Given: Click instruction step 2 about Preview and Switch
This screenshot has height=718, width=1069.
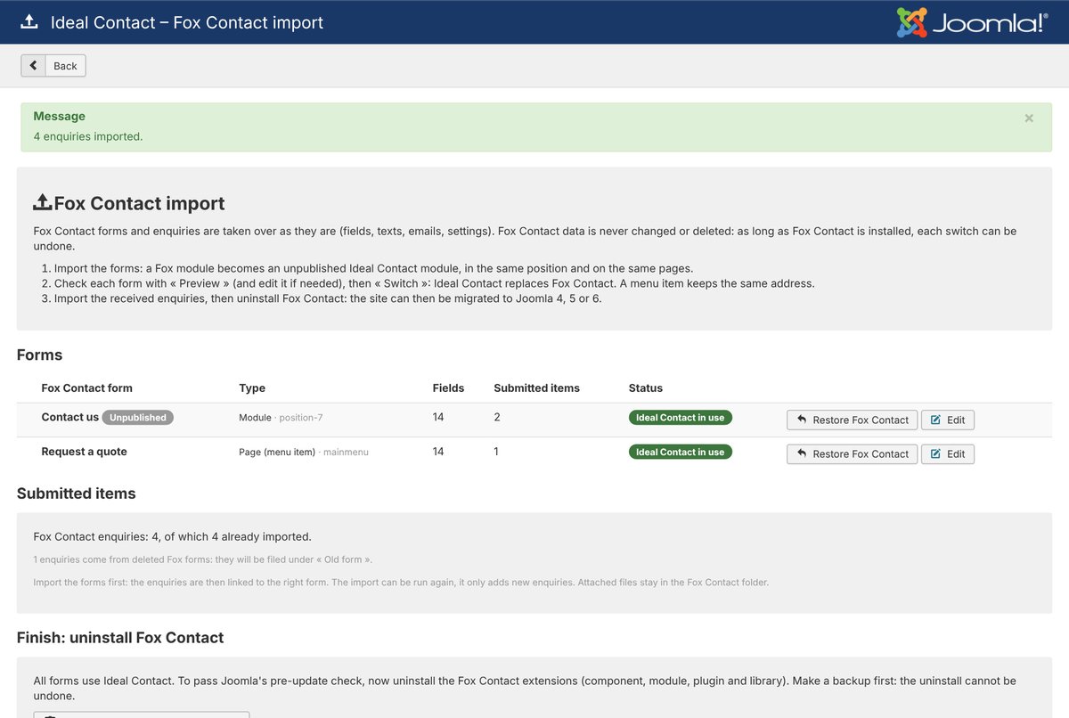Looking at the screenshot, I should pos(434,283).
